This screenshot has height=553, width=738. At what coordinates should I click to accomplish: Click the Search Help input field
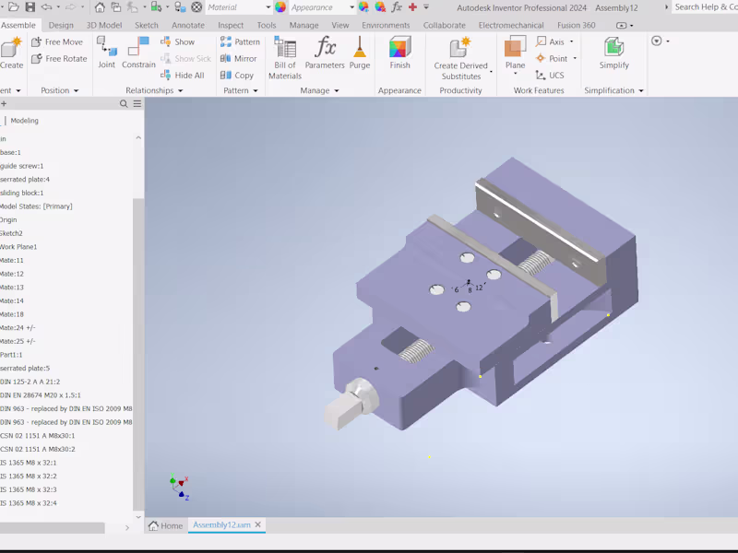pyautogui.click(x=705, y=7)
